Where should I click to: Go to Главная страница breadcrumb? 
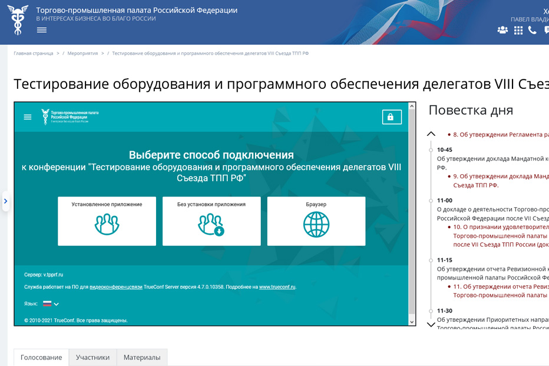[x=34, y=54]
